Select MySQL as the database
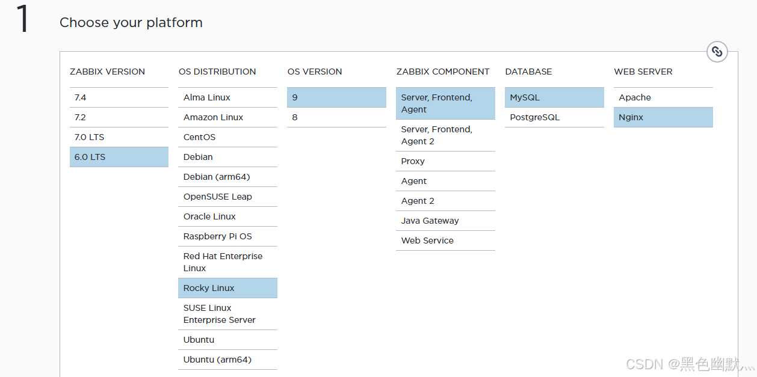Image resolution: width=757 pixels, height=377 pixels. click(x=555, y=97)
